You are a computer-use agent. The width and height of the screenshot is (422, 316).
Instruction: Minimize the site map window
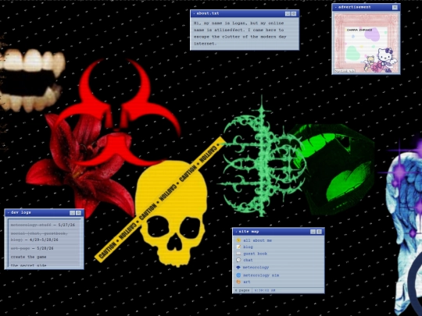[313, 232]
